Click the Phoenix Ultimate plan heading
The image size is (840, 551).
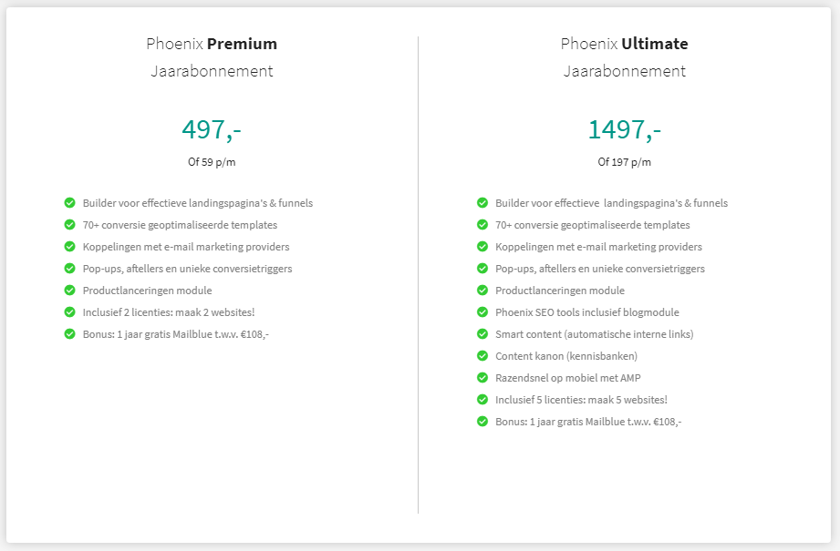(625, 44)
